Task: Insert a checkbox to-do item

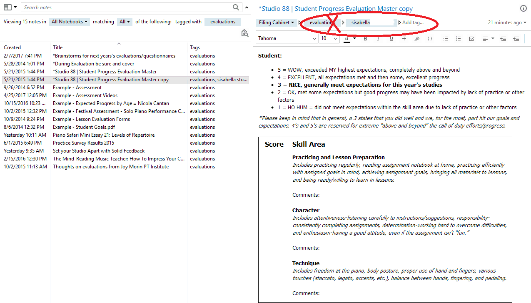Action: [x=471, y=39]
